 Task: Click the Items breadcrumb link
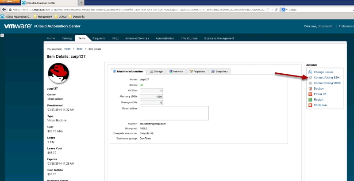(x=80, y=49)
